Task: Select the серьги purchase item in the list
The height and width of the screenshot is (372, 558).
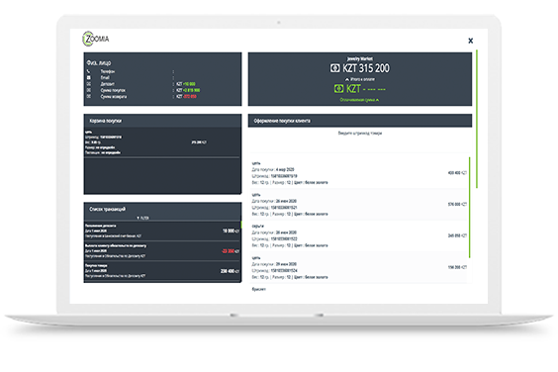Action: pos(359,236)
